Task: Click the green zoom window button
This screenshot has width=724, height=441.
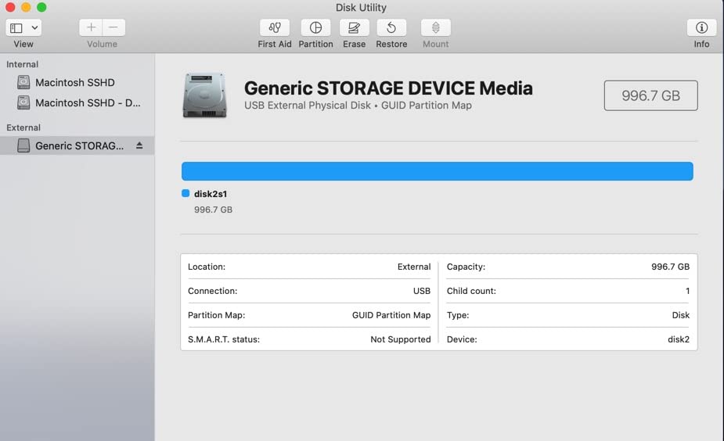Action: click(x=41, y=7)
